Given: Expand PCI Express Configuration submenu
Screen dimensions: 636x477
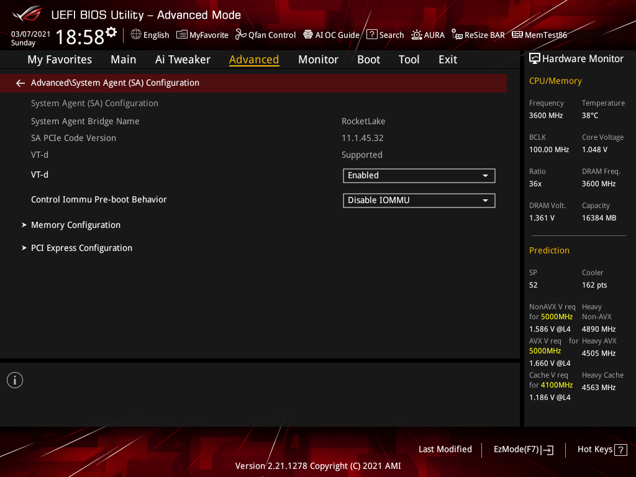Looking at the screenshot, I should pos(81,248).
